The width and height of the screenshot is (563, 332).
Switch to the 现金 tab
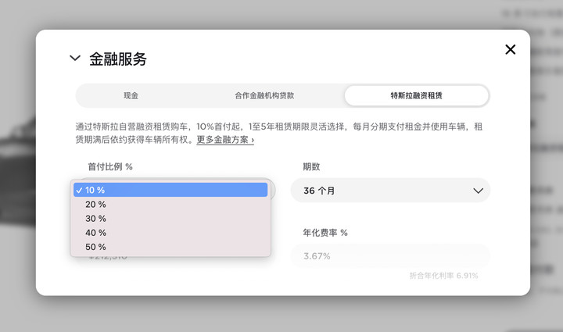tap(131, 95)
